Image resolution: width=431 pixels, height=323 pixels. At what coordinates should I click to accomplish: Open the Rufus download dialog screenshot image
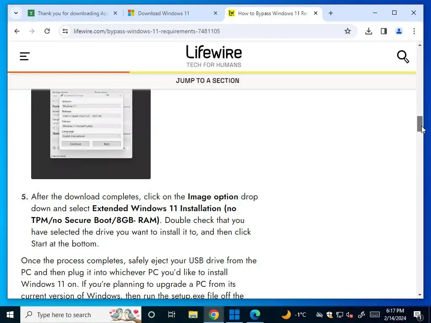(91, 134)
